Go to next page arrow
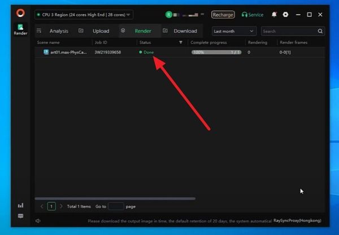Viewport: 339px width, 235px height. coord(61,206)
